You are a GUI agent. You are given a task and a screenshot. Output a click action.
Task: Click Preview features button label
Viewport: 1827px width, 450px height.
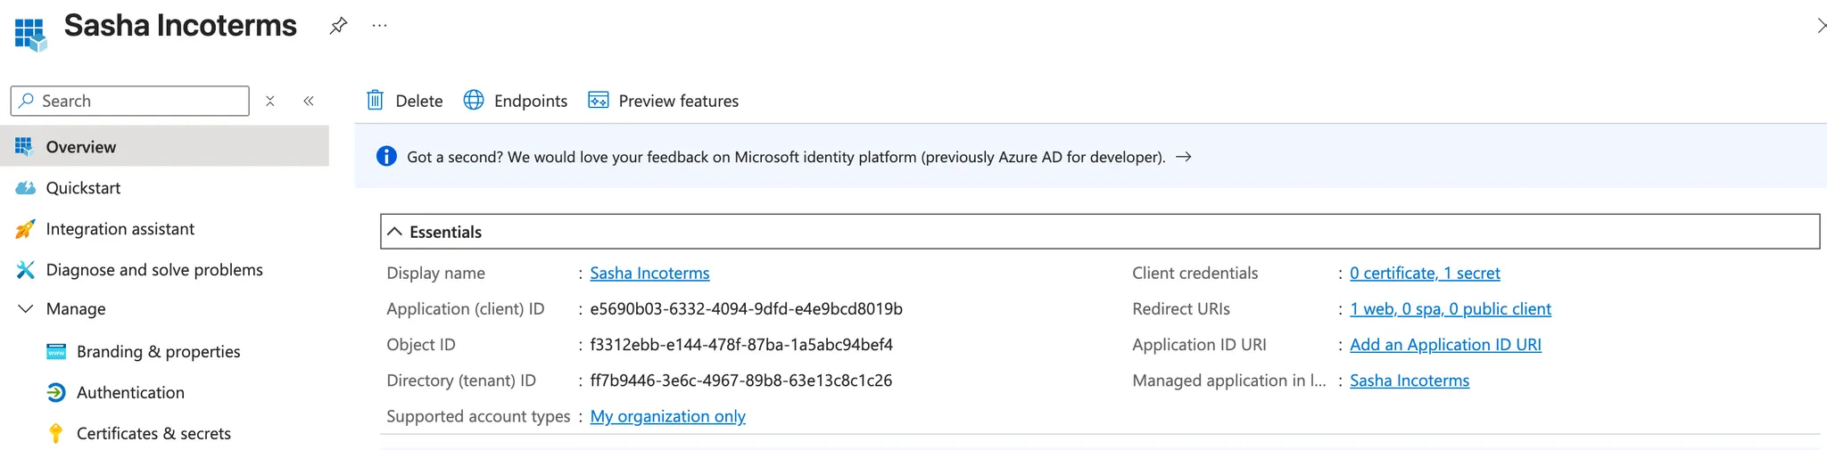point(679,101)
